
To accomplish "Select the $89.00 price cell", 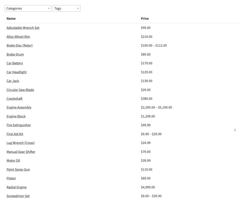I will click(x=146, y=55).
